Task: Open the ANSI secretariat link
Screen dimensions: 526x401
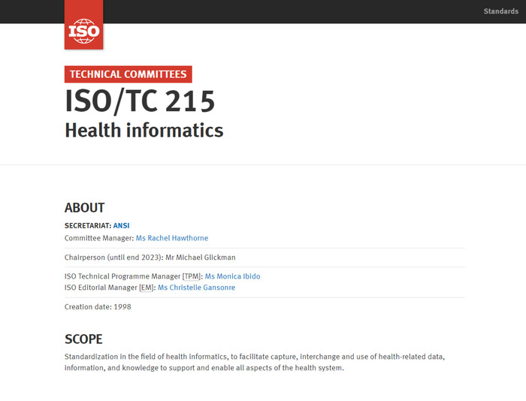Action: coord(121,225)
